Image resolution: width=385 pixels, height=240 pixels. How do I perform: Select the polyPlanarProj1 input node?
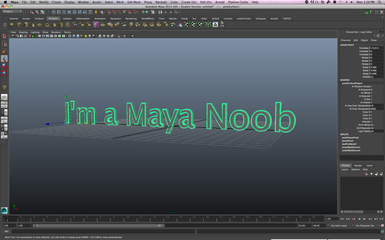pyautogui.click(x=350, y=138)
